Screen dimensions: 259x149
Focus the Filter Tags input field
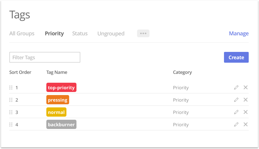click(x=45, y=58)
